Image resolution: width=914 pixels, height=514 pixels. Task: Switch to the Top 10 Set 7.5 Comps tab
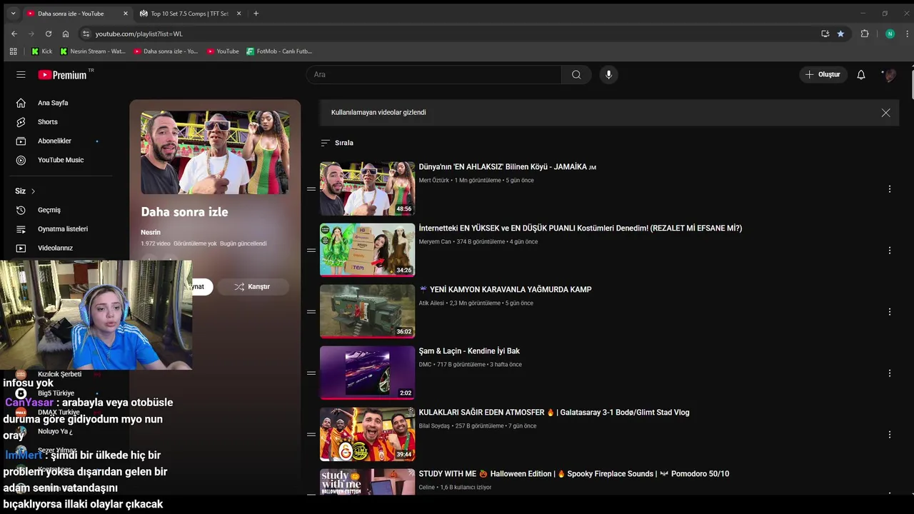point(190,14)
